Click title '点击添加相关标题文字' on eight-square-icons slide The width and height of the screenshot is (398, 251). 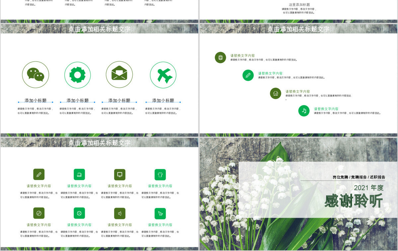coord(99,143)
